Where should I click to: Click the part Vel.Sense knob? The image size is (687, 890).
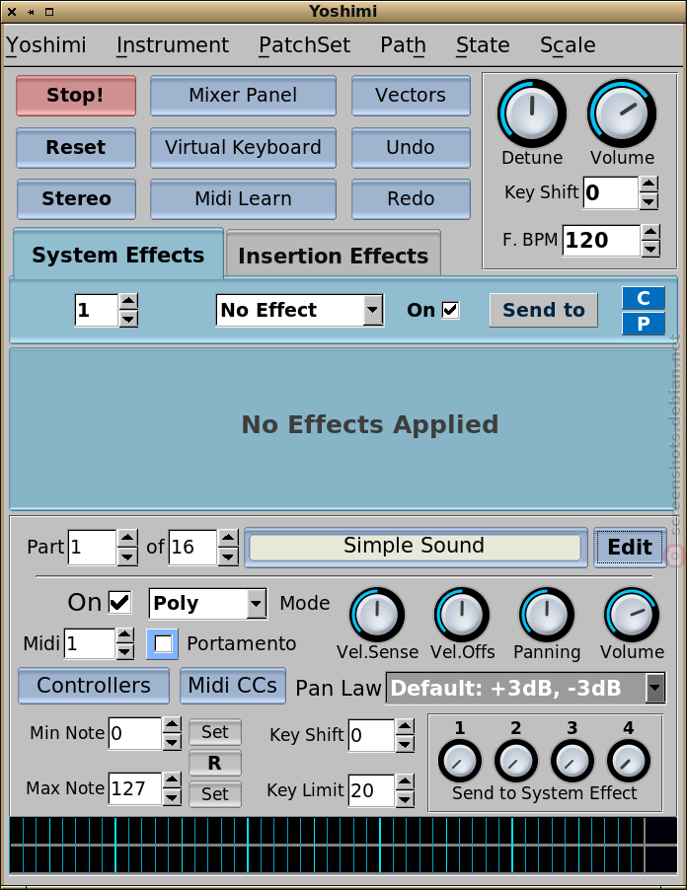[377, 615]
